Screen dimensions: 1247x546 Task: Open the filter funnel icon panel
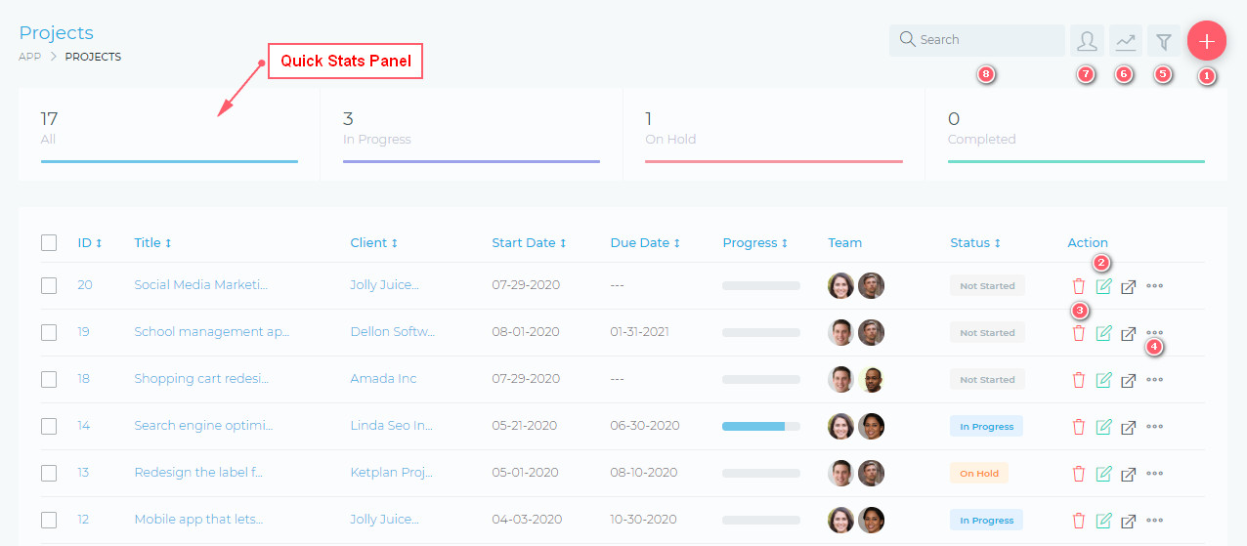tap(1164, 41)
